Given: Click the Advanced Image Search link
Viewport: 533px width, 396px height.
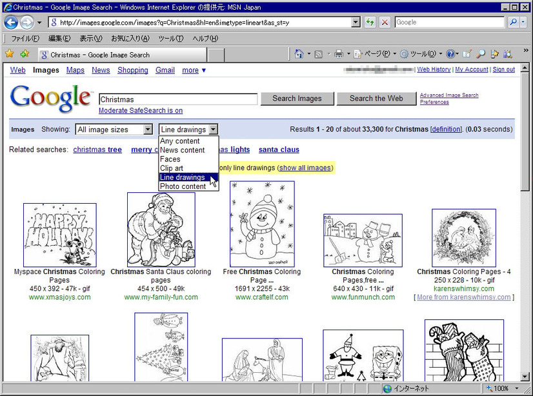Looking at the screenshot, I should (449, 95).
